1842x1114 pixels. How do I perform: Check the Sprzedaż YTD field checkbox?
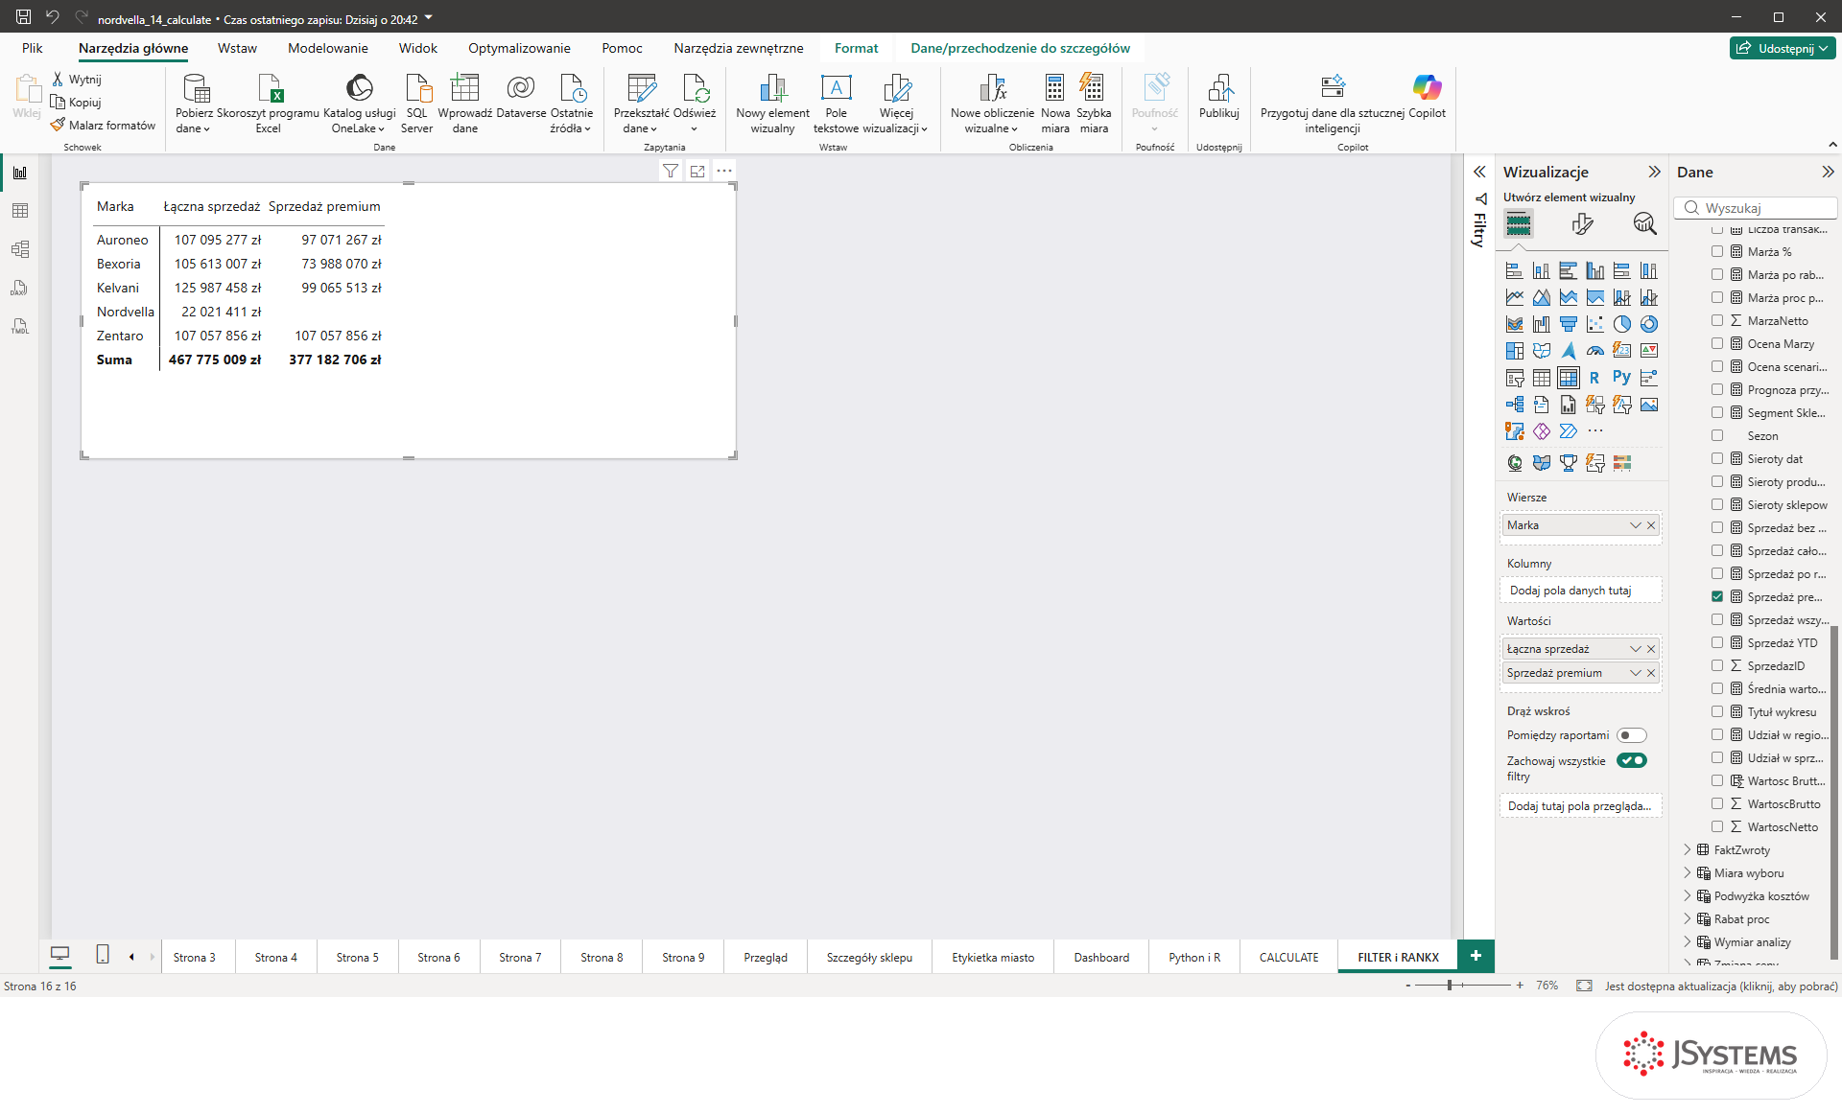(x=1717, y=642)
